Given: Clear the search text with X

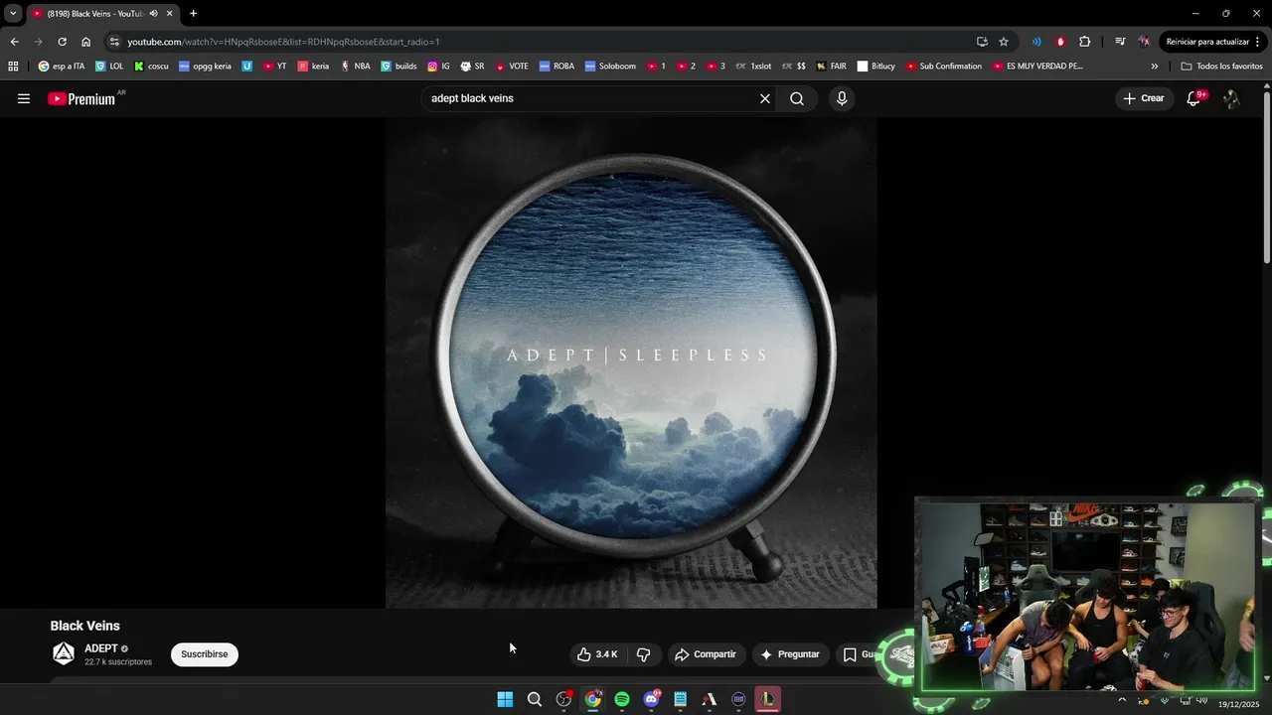Looking at the screenshot, I should [x=765, y=98].
